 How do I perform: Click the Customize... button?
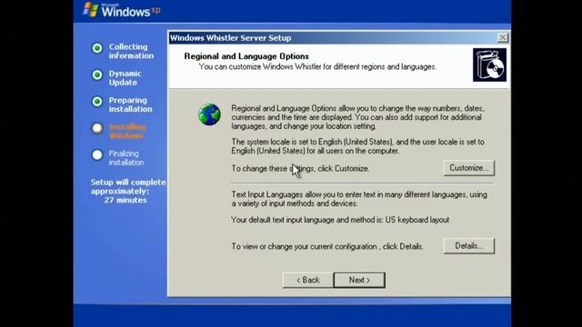point(469,168)
